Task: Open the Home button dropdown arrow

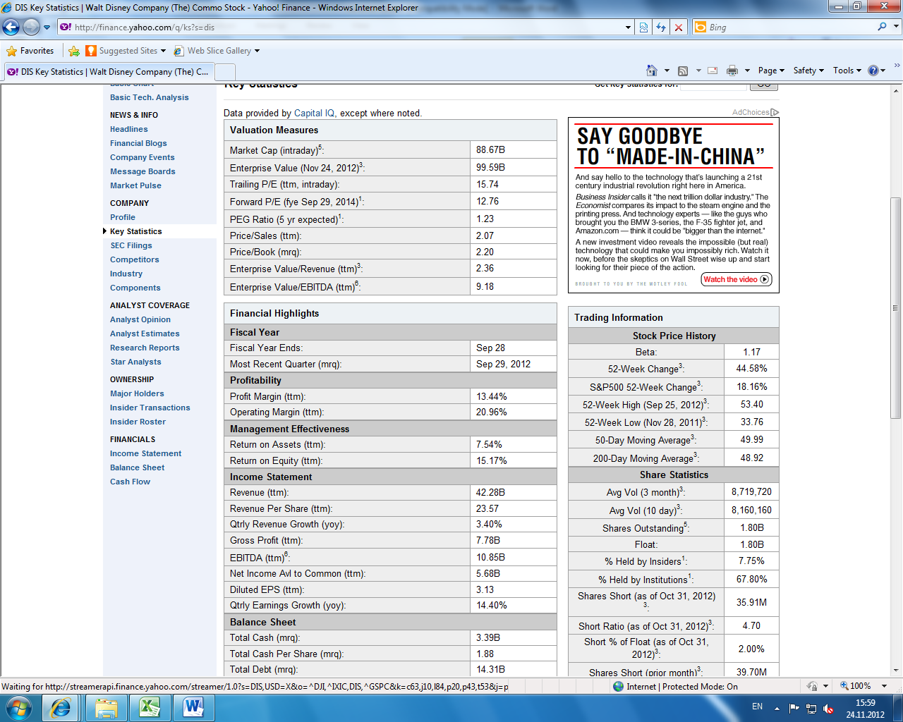Action: click(x=667, y=71)
